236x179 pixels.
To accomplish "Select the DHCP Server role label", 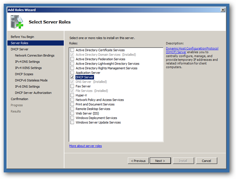I will click(x=84, y=77).
